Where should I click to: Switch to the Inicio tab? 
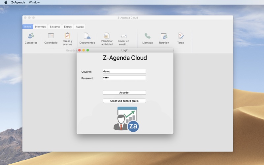point(28,27)
